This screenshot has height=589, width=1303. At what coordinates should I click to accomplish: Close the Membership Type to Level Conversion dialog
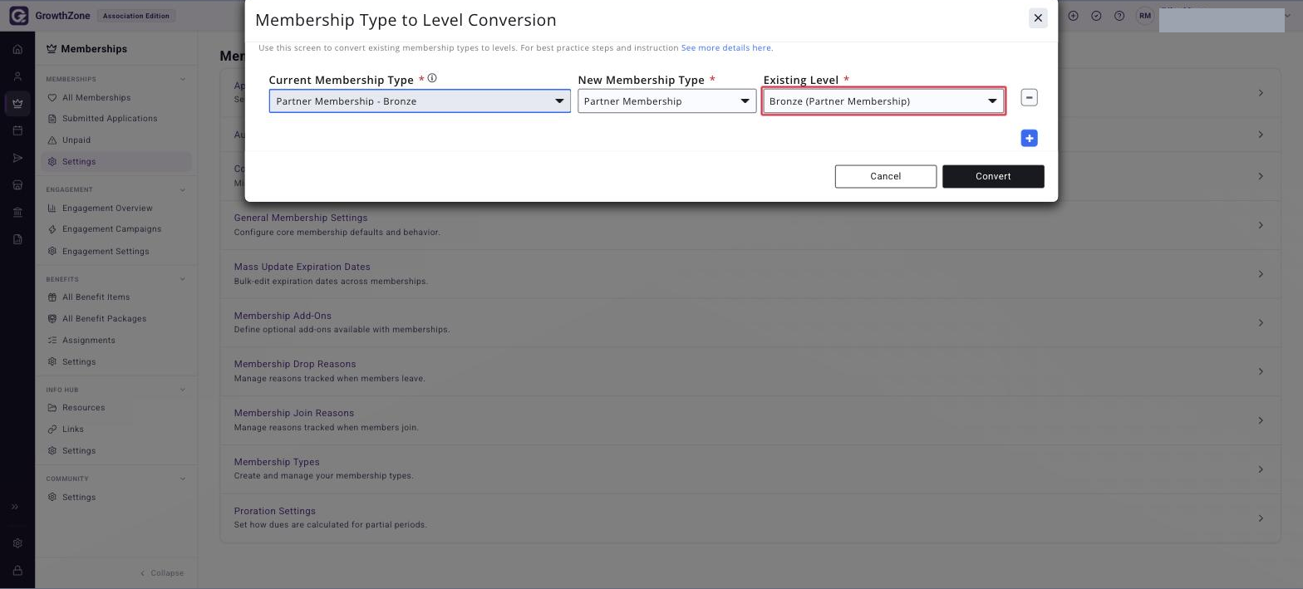tap(1038, 18)
